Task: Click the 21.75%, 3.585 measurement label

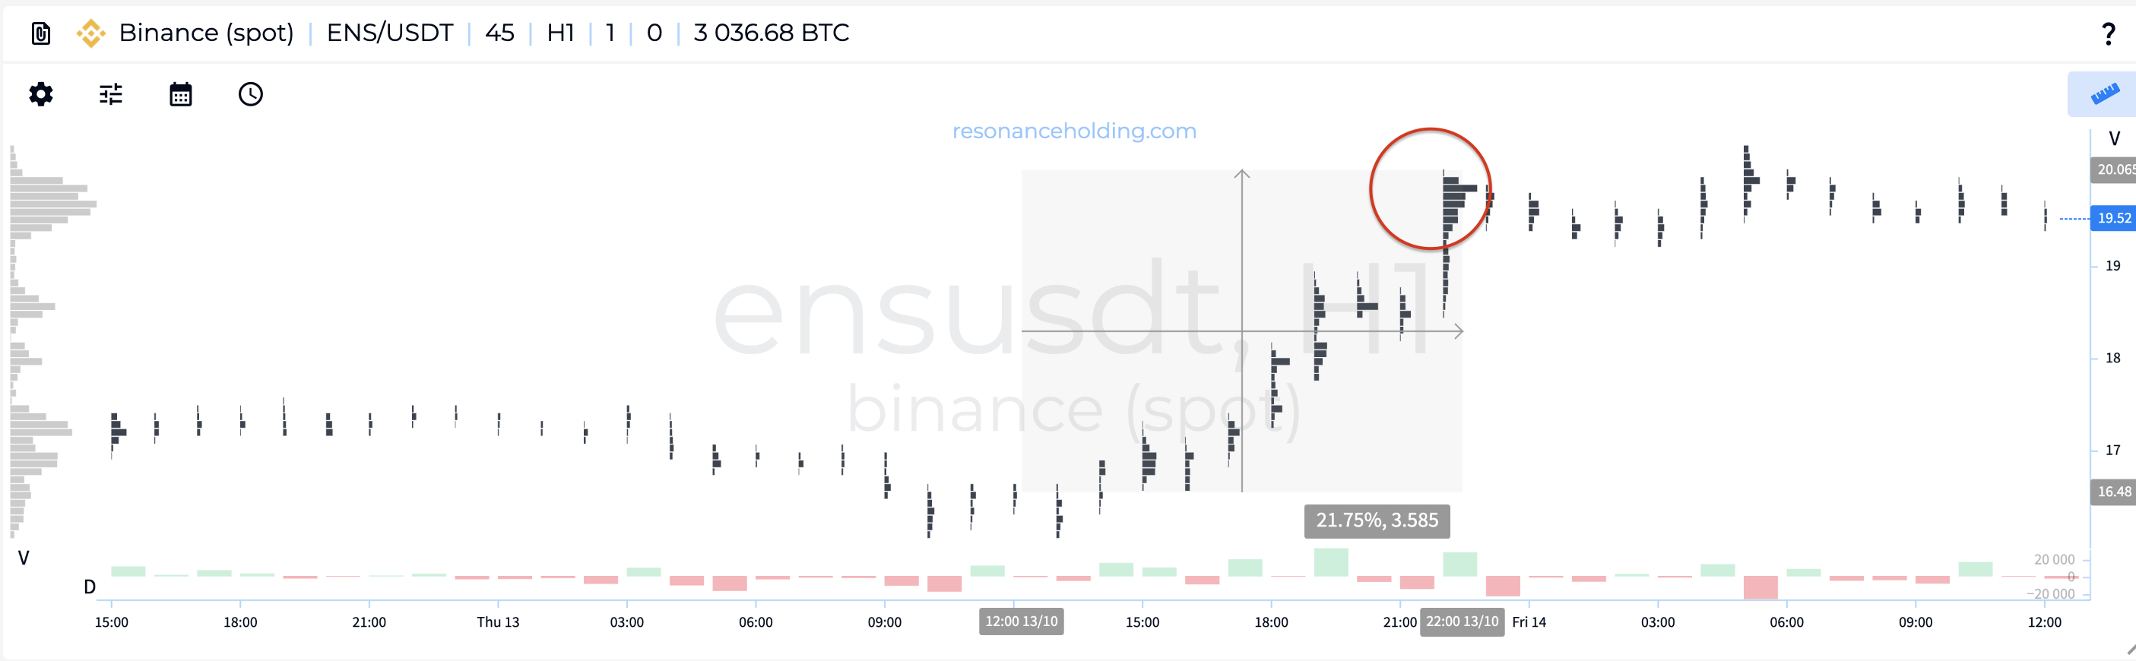Action: (x=1377, y=521)
